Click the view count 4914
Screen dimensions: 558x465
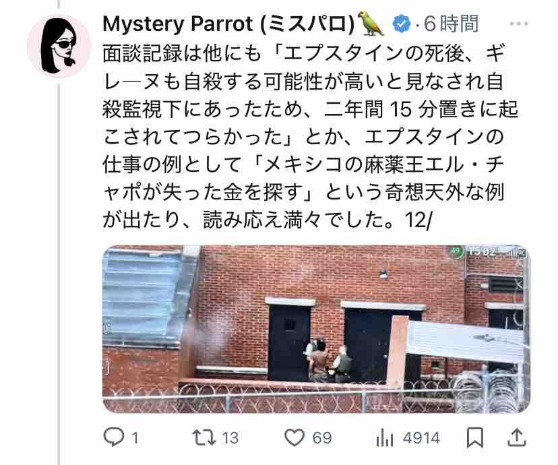pyautogui.click(x=422, y=438)
